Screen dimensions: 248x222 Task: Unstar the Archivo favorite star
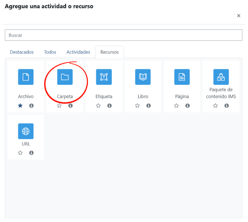pos(20,106)
